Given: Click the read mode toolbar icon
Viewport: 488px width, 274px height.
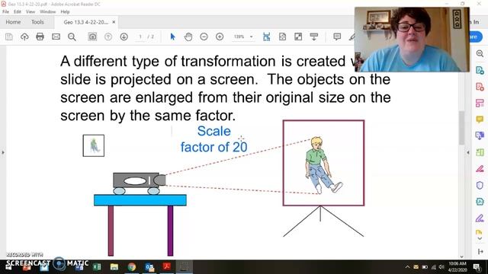Looking at the screenshot, I should point(314,37).
